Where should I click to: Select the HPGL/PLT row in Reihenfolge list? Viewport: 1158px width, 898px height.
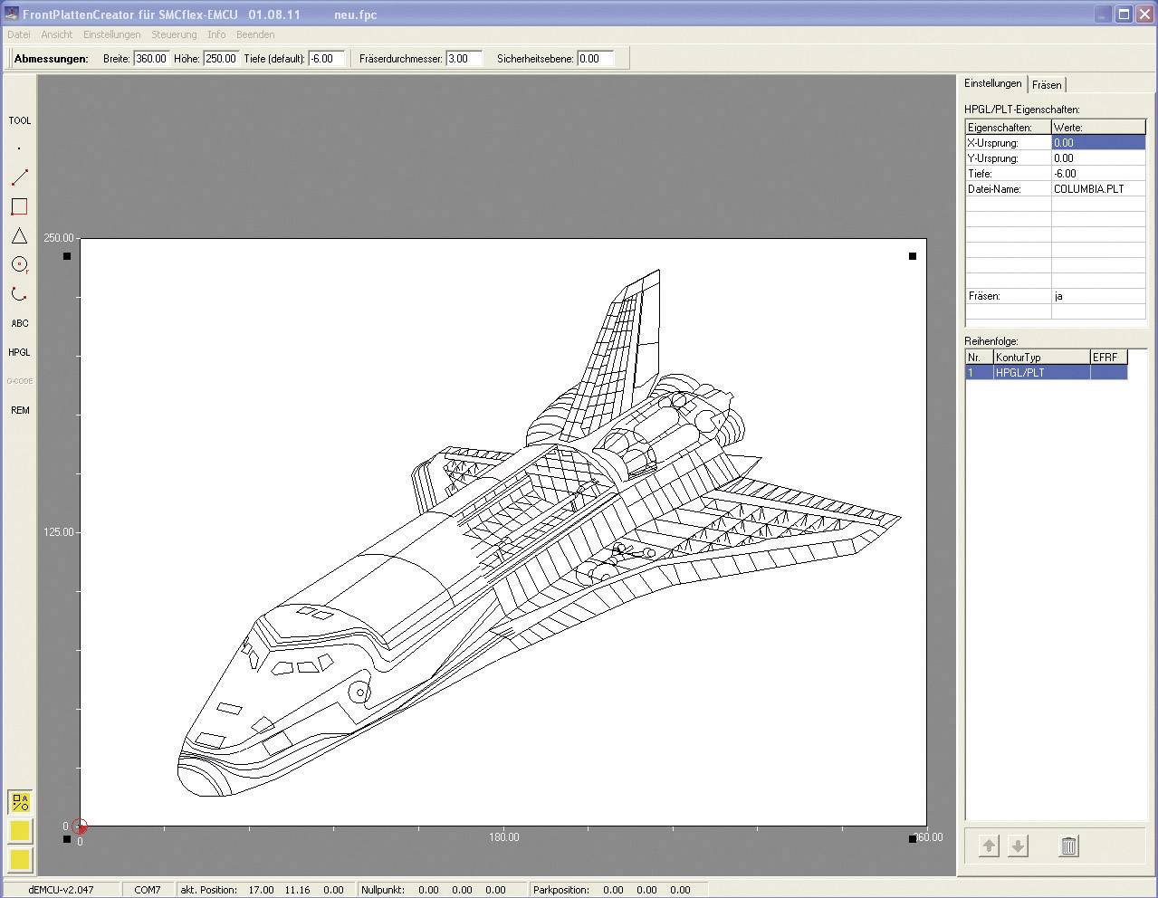pos(1046,372)
